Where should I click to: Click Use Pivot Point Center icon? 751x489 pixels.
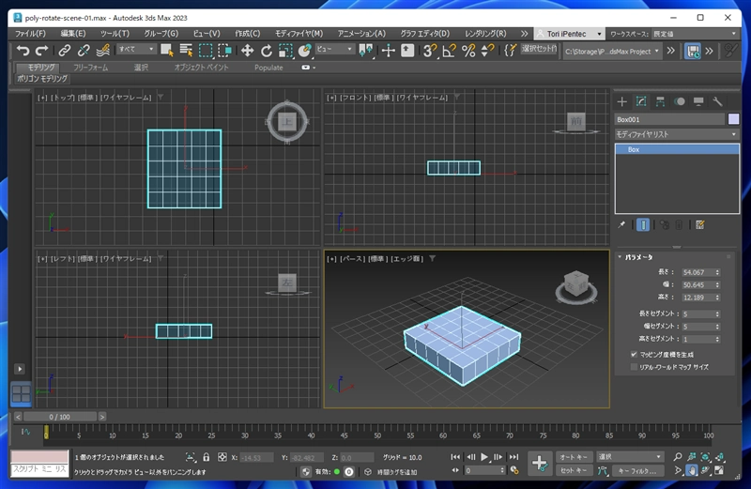coord(366,51)
